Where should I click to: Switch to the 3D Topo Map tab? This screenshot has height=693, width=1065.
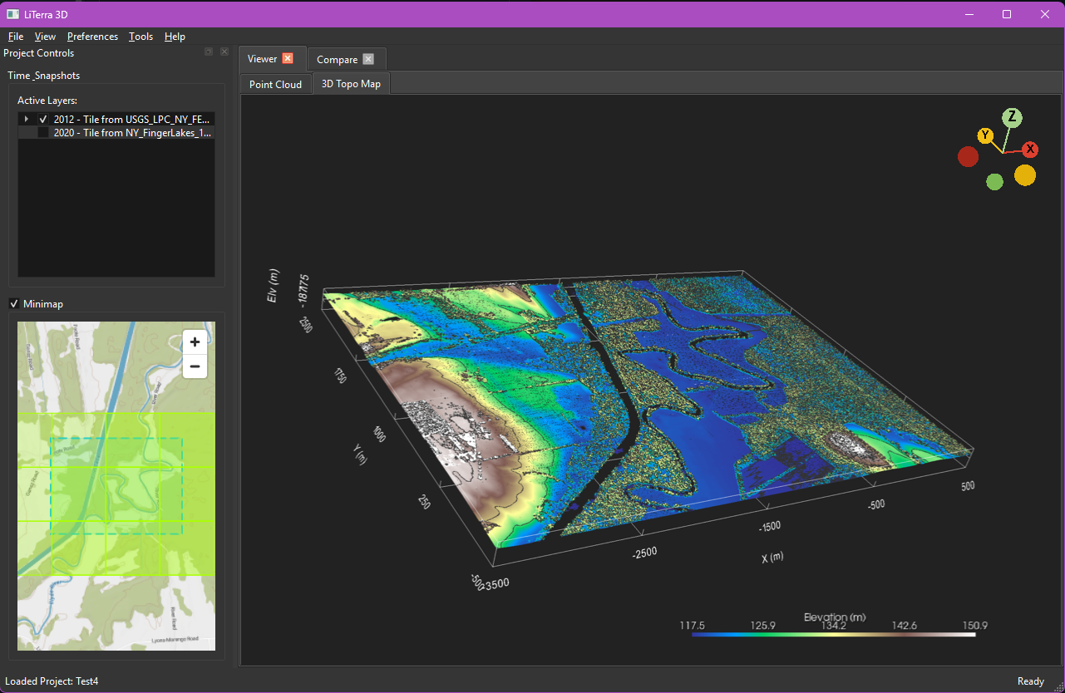(x=351, y=83)
